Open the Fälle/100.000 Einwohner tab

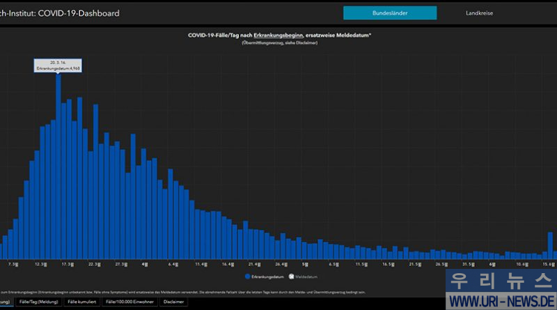(130, 302)
